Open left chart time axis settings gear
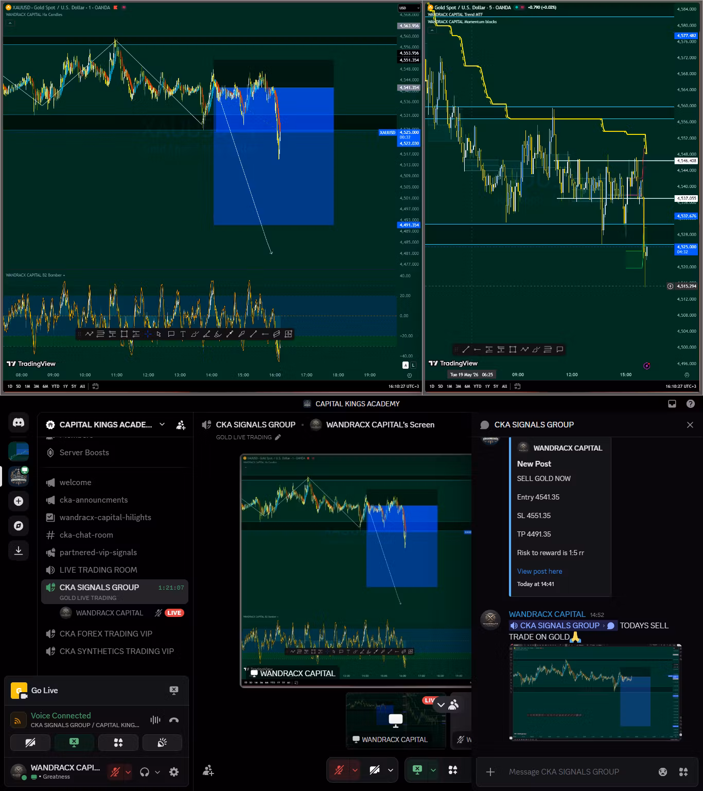The height and width of the screenshot is (791, 703). point(409,375)
